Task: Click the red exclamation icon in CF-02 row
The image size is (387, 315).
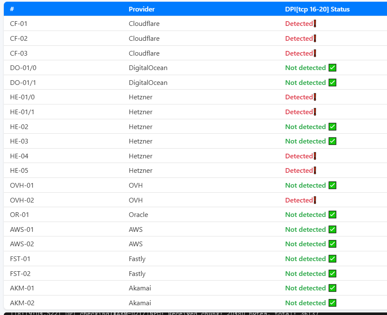Action: [315, 38]
